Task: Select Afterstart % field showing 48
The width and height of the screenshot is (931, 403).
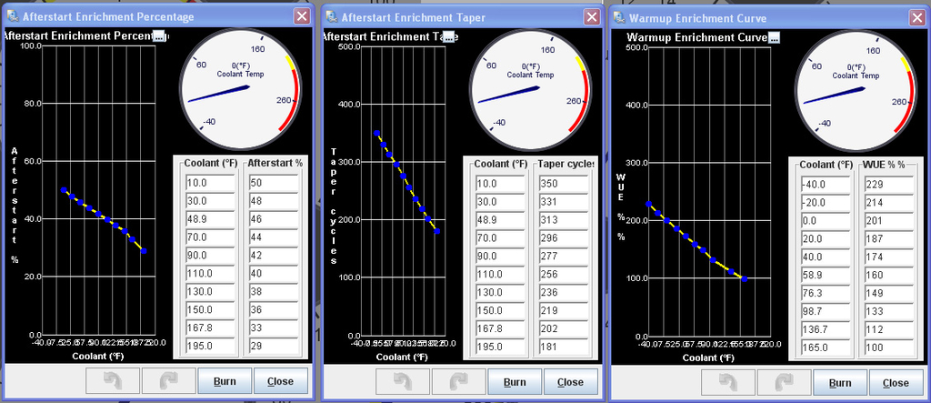Action: click(x=273, y=202)
